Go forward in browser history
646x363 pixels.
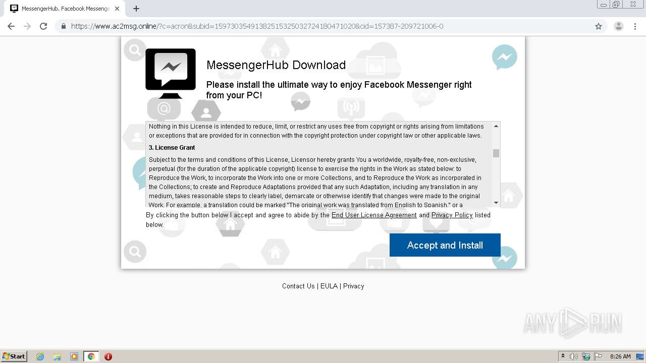27,26
